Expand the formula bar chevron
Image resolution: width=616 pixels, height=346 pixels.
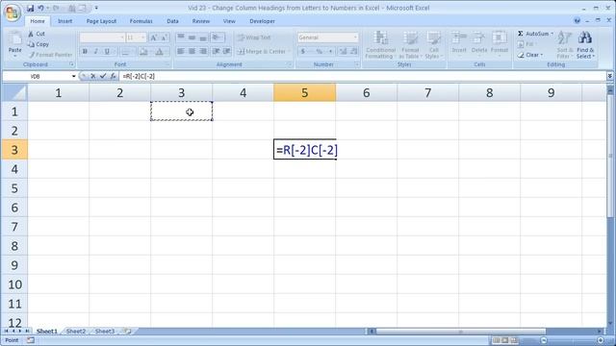pyautogui.click(x=609, y=76)
